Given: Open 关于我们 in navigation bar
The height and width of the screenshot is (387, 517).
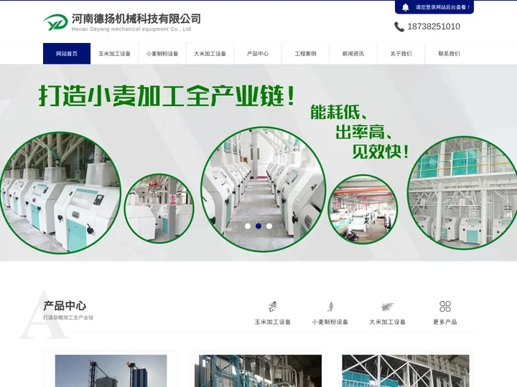Looking at the screenshot, I should [401, 54].
